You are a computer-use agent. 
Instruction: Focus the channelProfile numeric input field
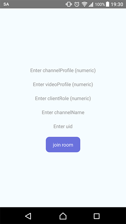coord(63,71)
